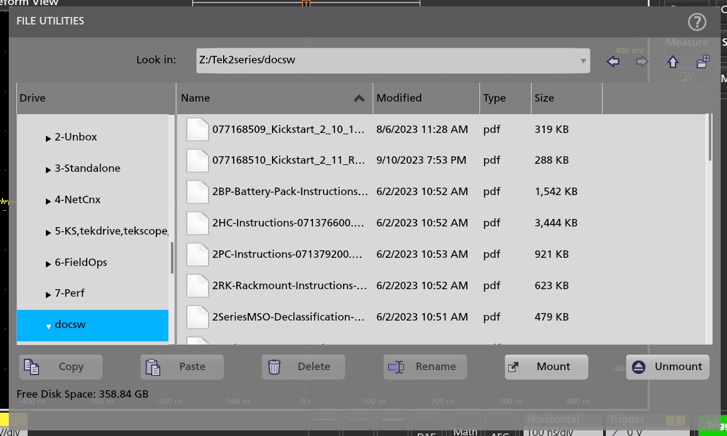Click the Copy button
727x436 pixels.
click(61, 367)
